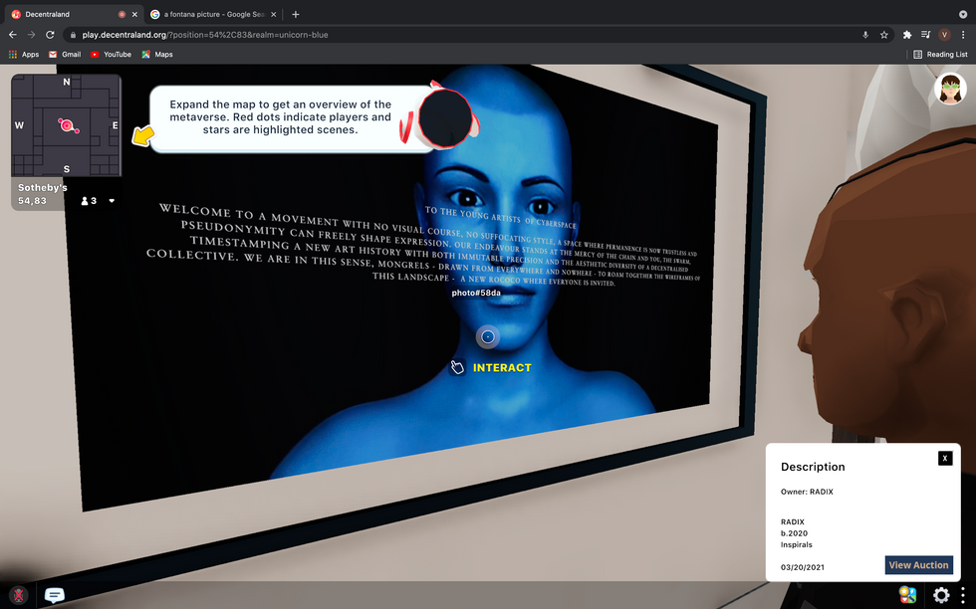Click the Sotheby's location name
Screen dimensions: 976x609
[42, 187]
